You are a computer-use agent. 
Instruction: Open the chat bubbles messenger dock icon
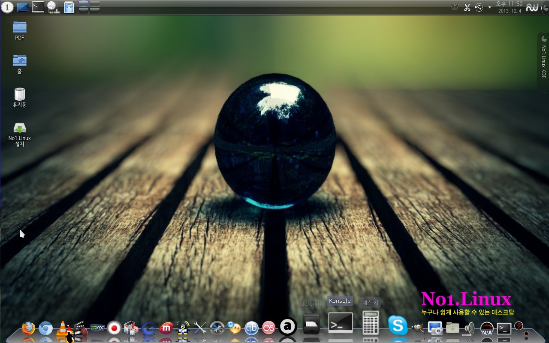coord(234,328)
